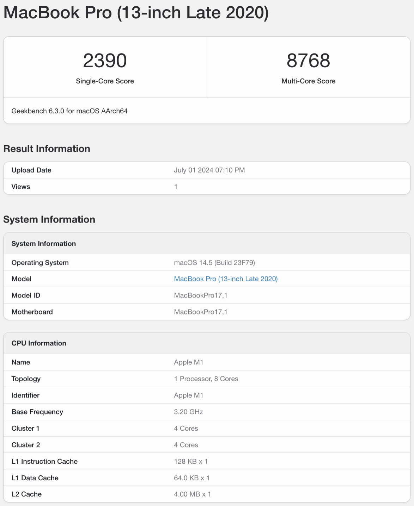Select the "4.00 MB x 1" cache value
The width and height of the screenshot is (414, 506).
(193, 494)
